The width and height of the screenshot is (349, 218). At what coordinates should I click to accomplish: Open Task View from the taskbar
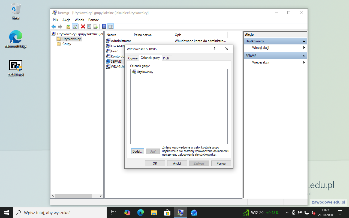[113, 213]
